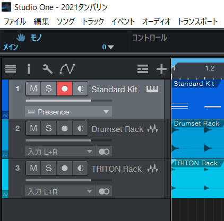Click the TRITON Rack waveform icon
224x221 pixels.
point(153,169)
